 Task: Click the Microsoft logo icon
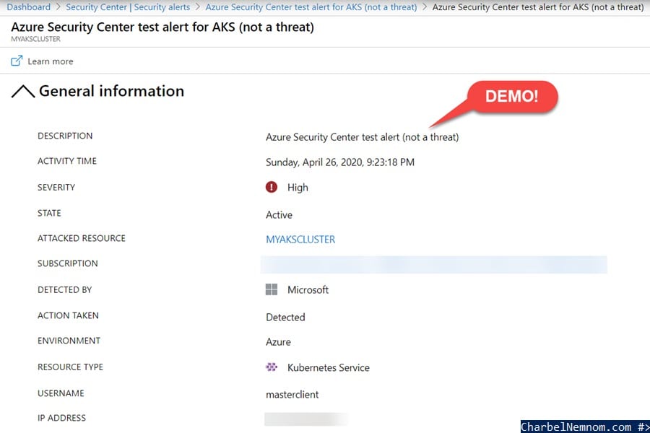click(x=272, y=289)
